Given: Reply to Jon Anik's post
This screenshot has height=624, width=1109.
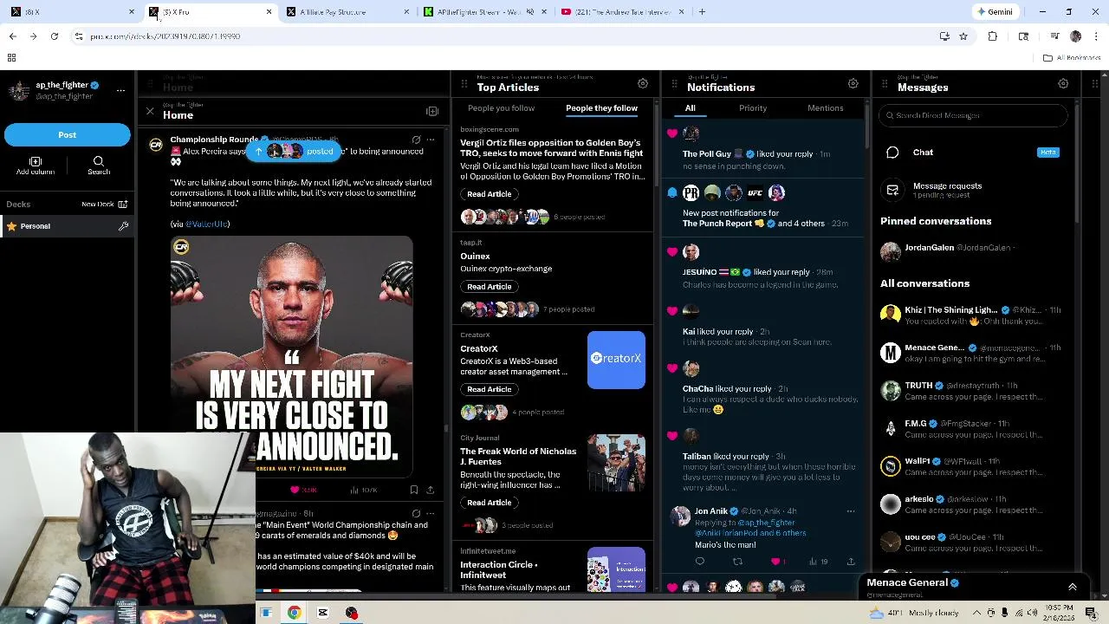Looking at the screenshot, I should pyautogui.click(x=700, y=562).
